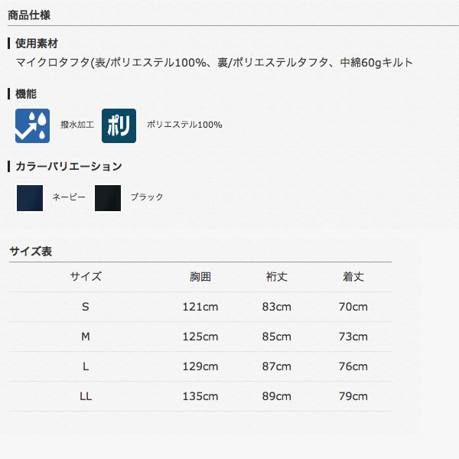Click the L size row label
459x459 pixels.
pyautogui.click(x=86, y=366)
